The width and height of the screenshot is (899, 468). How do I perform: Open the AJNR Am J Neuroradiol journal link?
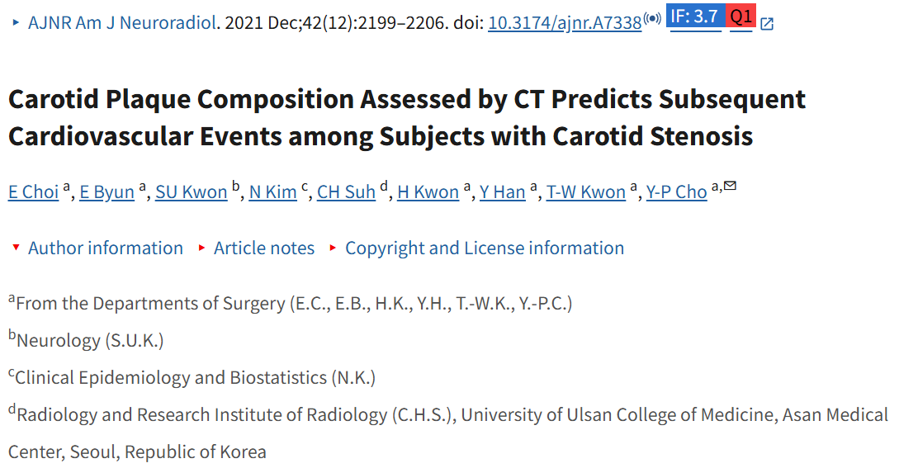tap(122, 23)
